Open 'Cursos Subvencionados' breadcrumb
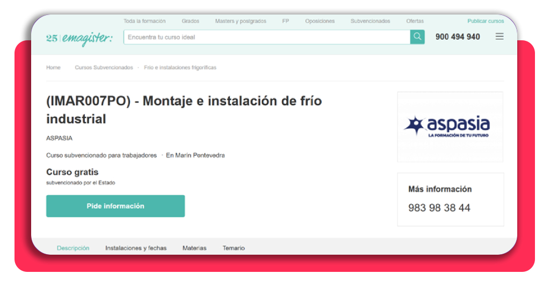Image resolution: width=550 pixels, height=288 pixels. click(x=104, y=67)
